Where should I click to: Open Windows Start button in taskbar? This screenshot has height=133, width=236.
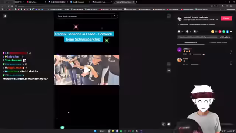click(95, 131)
